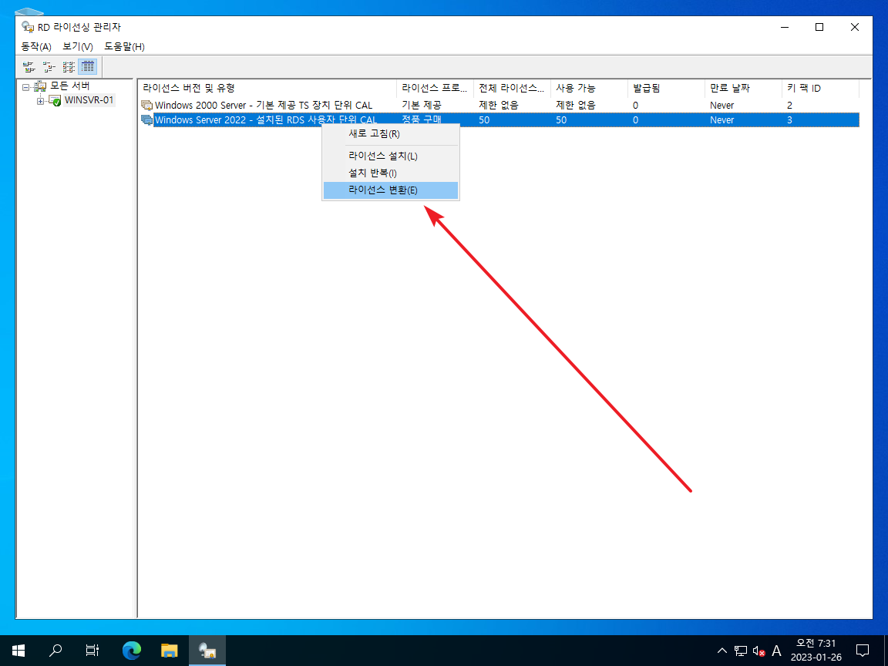Click key pack ID 3 cell
Viewport: 888px width, 666px height.
coord(789,120)
